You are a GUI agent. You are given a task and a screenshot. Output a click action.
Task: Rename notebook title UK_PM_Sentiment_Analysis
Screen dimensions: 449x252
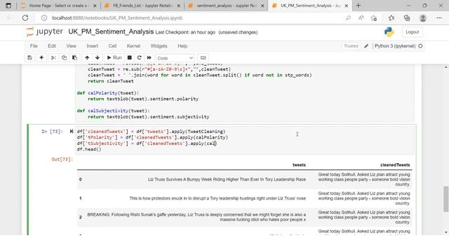coord(111,31)
